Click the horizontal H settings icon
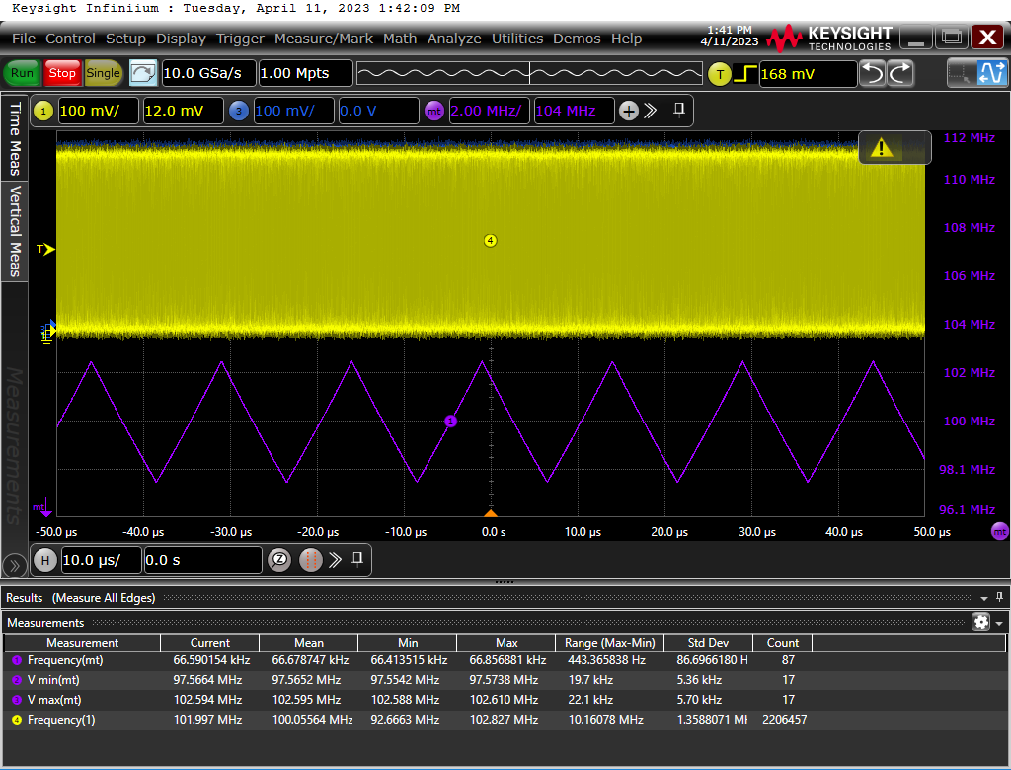The height and width of the screenshot is (770, 1011). [45, 560]
